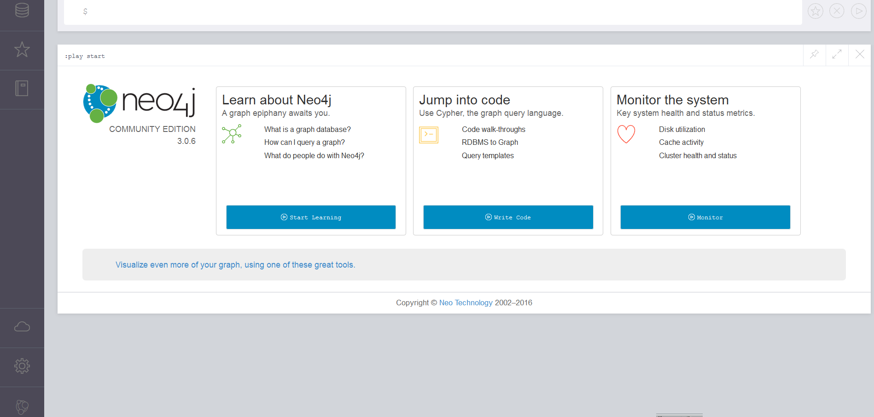Open the Neo Technology link
This screenshot has width=874, height=417.
[466, 303]
